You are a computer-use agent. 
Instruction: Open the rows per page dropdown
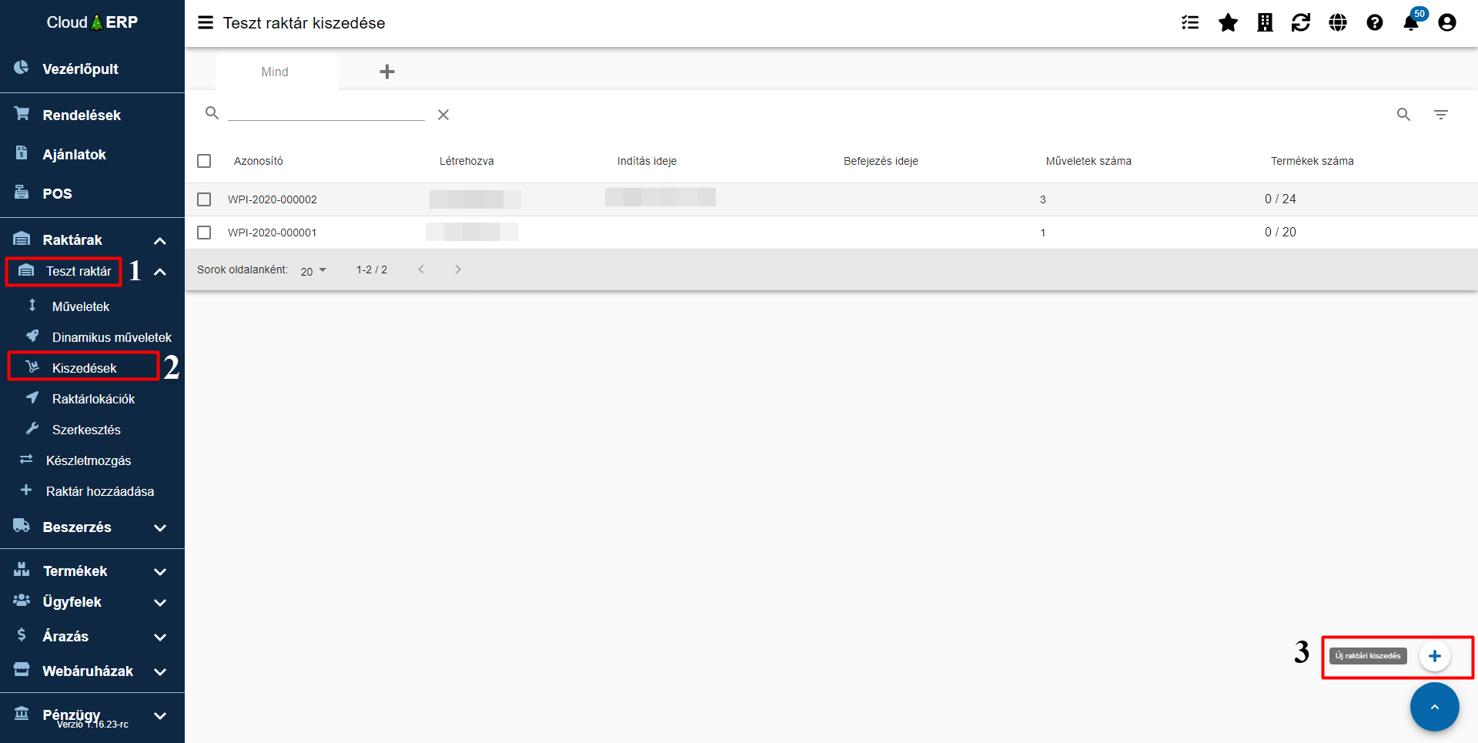(x=313, y=271)
